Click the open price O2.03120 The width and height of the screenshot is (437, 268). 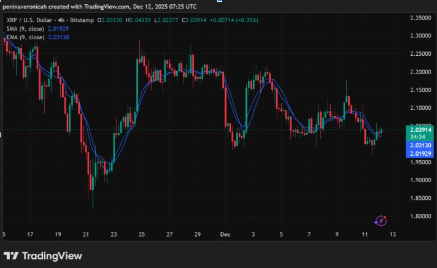[x=110, y=20]
